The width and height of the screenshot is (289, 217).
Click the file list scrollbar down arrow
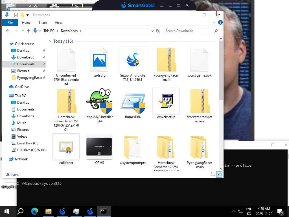(x=221, y=169)
